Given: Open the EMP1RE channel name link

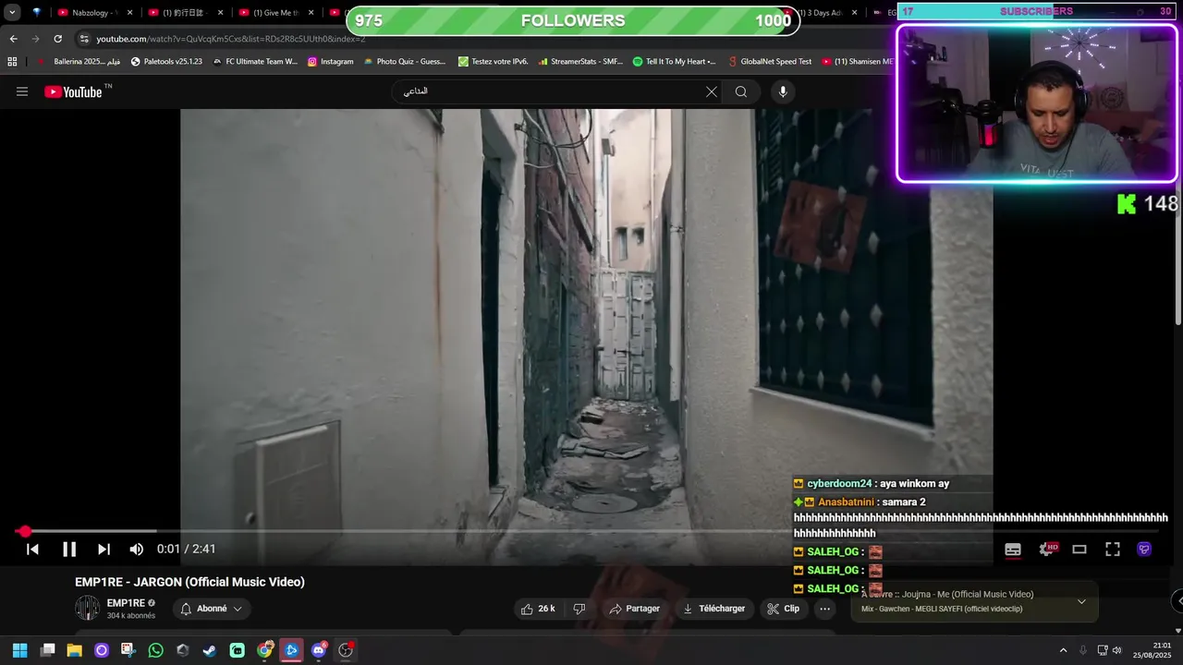Looking at the screenshot, I should click(x=126, y=603).
